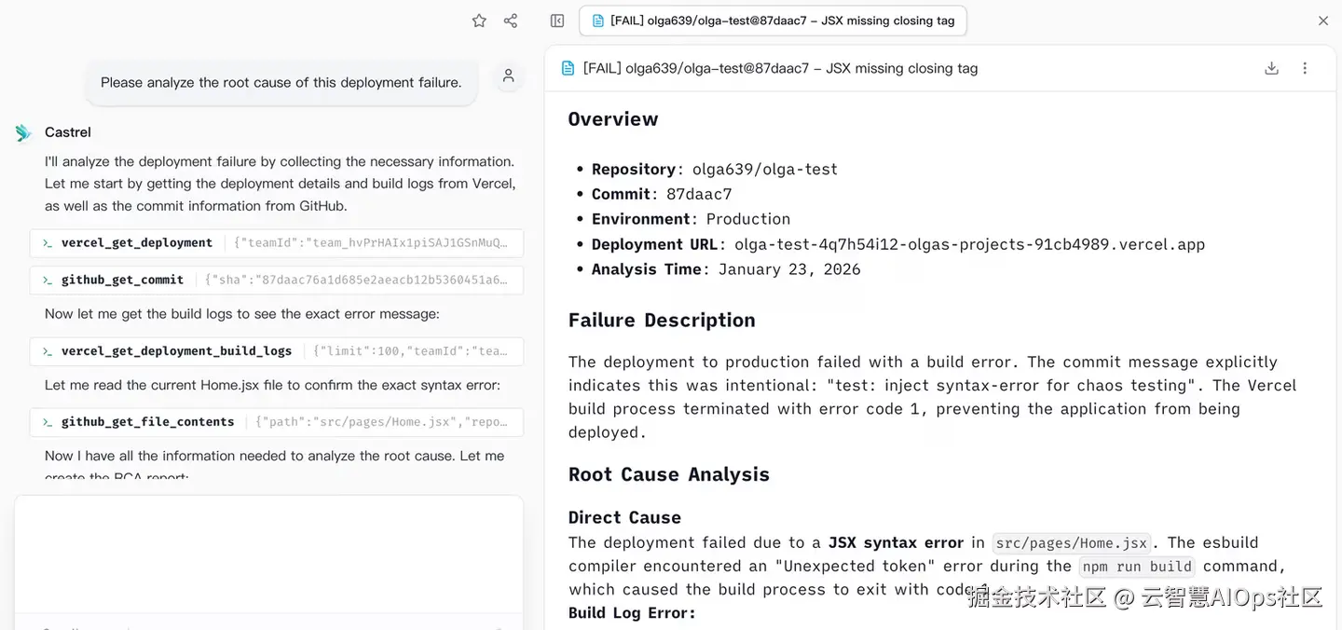1342x630 pixels.
Task: Click the document icon in report header
Action: pos(568,68)
